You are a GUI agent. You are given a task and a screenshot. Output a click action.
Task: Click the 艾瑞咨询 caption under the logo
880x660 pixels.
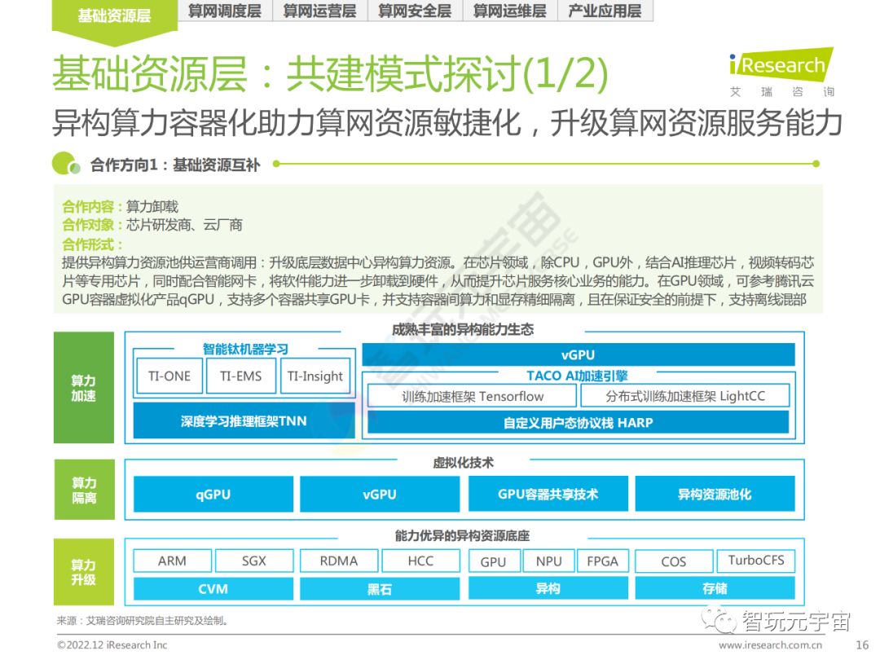[781, 92]
